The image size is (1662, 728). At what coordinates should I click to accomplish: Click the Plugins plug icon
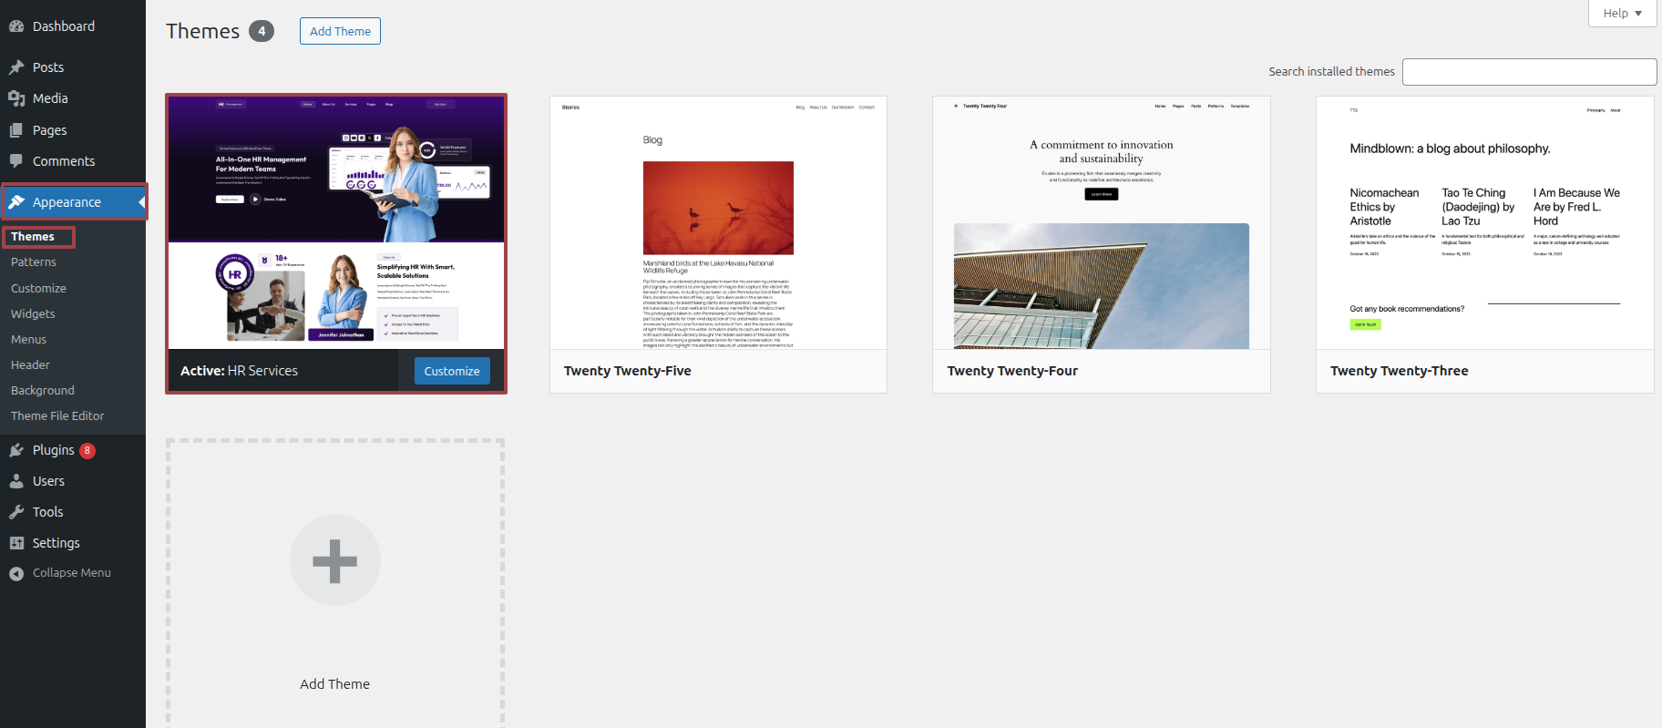pos(16,450)
